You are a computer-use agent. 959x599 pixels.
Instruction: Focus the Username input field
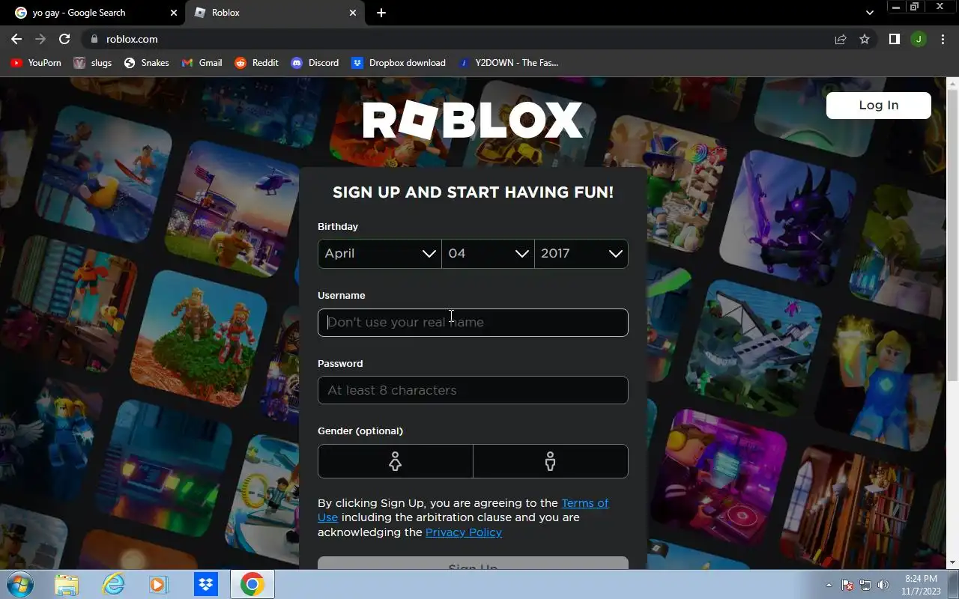(x=473, y=323)
